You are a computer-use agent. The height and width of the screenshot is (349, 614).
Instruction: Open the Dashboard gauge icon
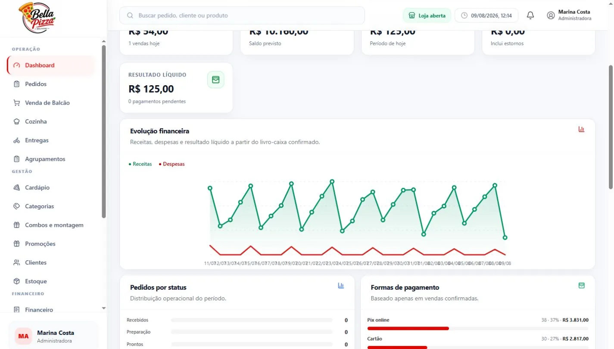(17, 65)
